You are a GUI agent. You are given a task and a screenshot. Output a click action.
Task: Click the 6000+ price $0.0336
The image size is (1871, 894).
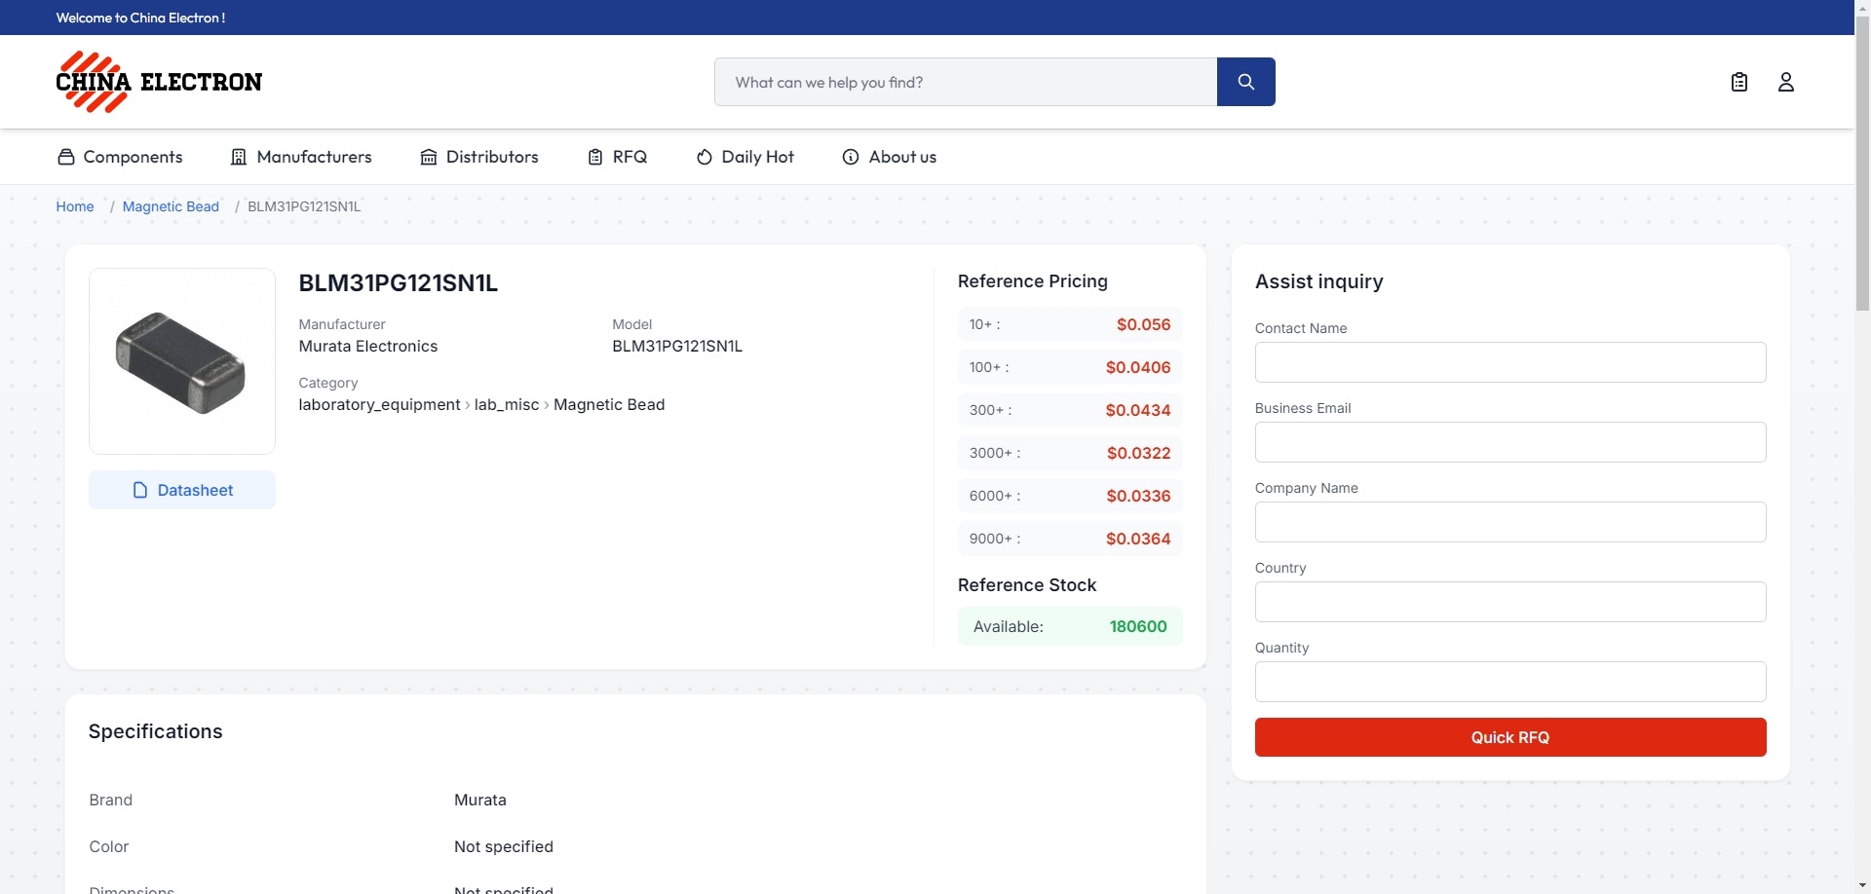click(x=1138, y=496)
